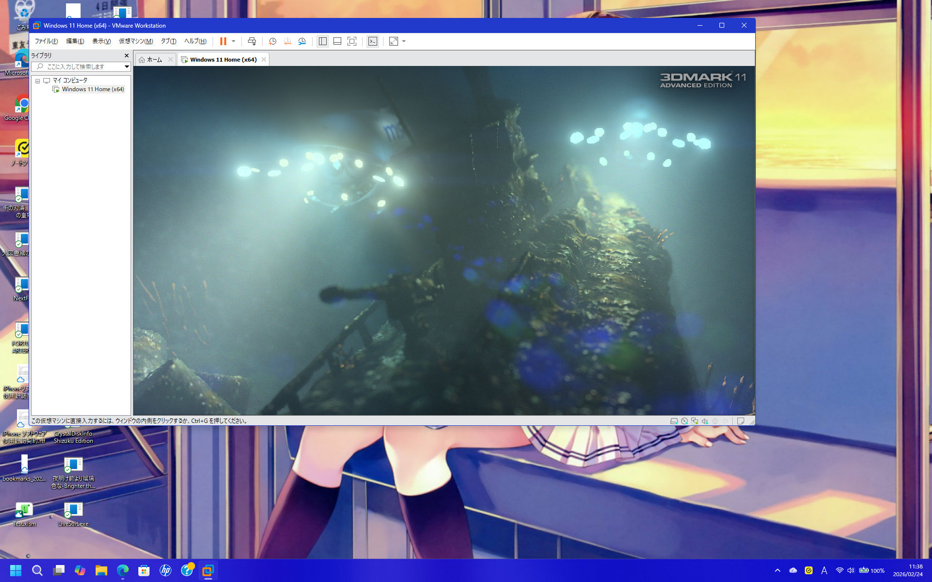The image size is (932, 582).
Task: Open the power options dropdown arrow
Action: coord(233,41)
